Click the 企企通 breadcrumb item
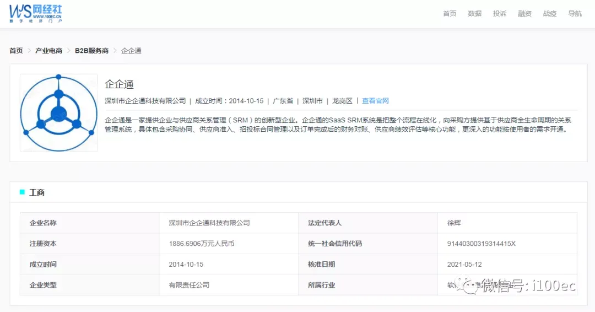 point(131,51)
